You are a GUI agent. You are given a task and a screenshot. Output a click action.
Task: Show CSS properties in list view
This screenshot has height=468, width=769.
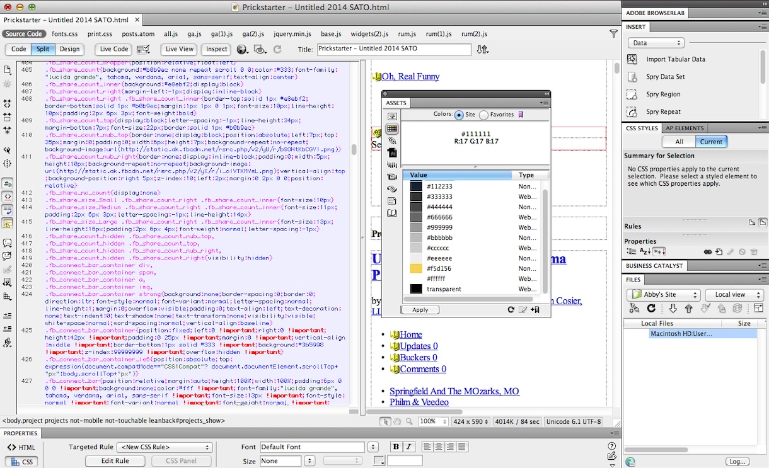[x=645, y=251]
